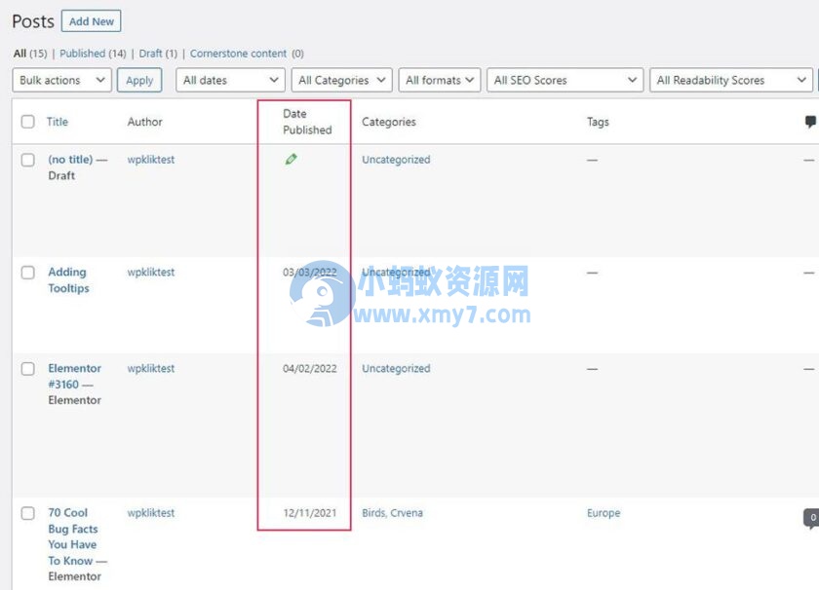Click the Add New button
Viewport: 819px width, 590px height.
pyautogui.click(x=91, y=20)
